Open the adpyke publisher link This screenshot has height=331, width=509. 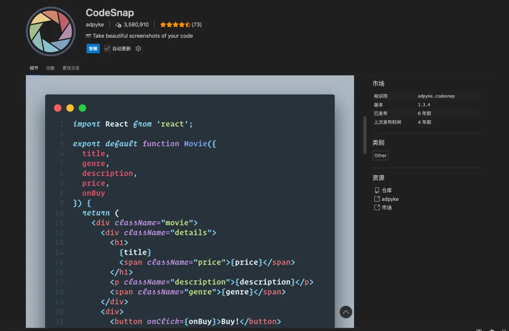[x=95, y=24]
